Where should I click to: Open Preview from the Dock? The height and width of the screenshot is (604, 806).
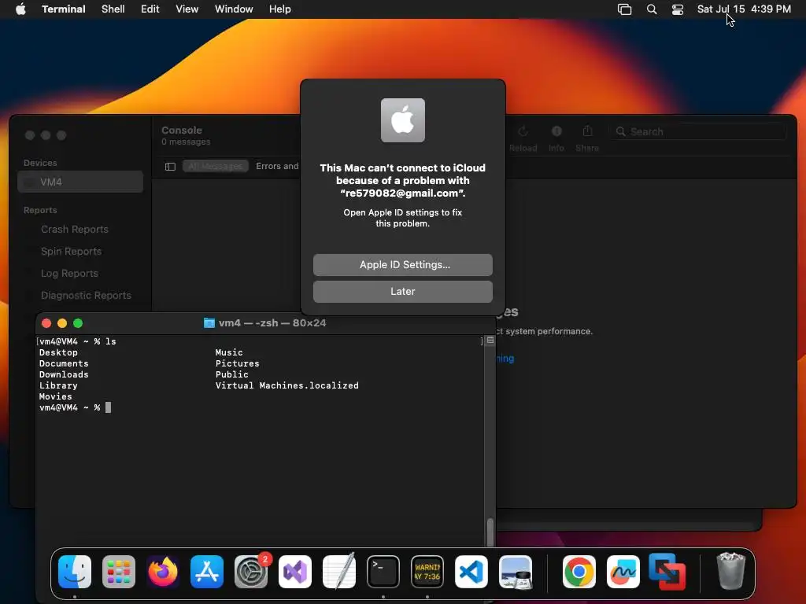tap(516, 572)
